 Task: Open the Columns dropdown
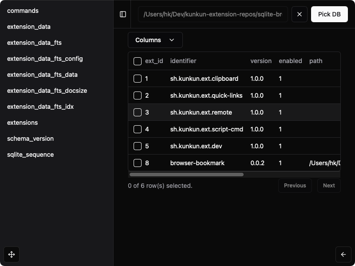pyautogui.click(x=155, y=40)
